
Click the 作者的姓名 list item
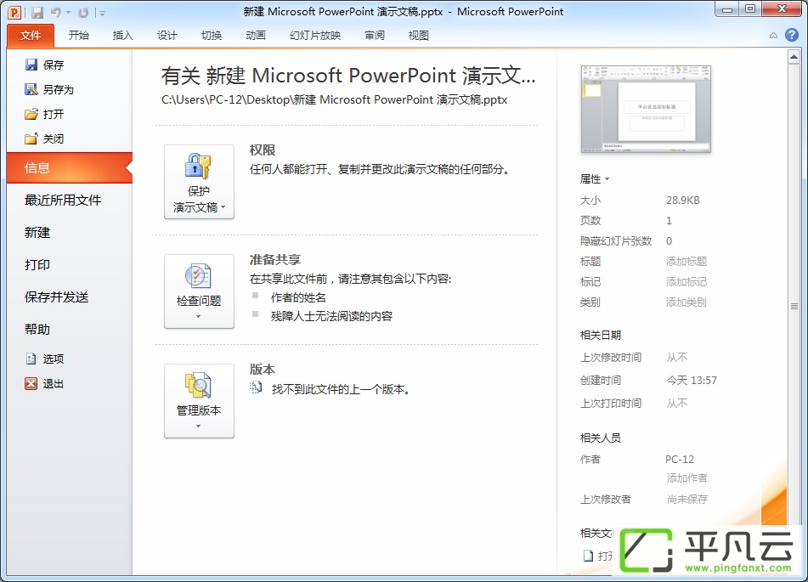pyautogui.click(x=298, y=297)
